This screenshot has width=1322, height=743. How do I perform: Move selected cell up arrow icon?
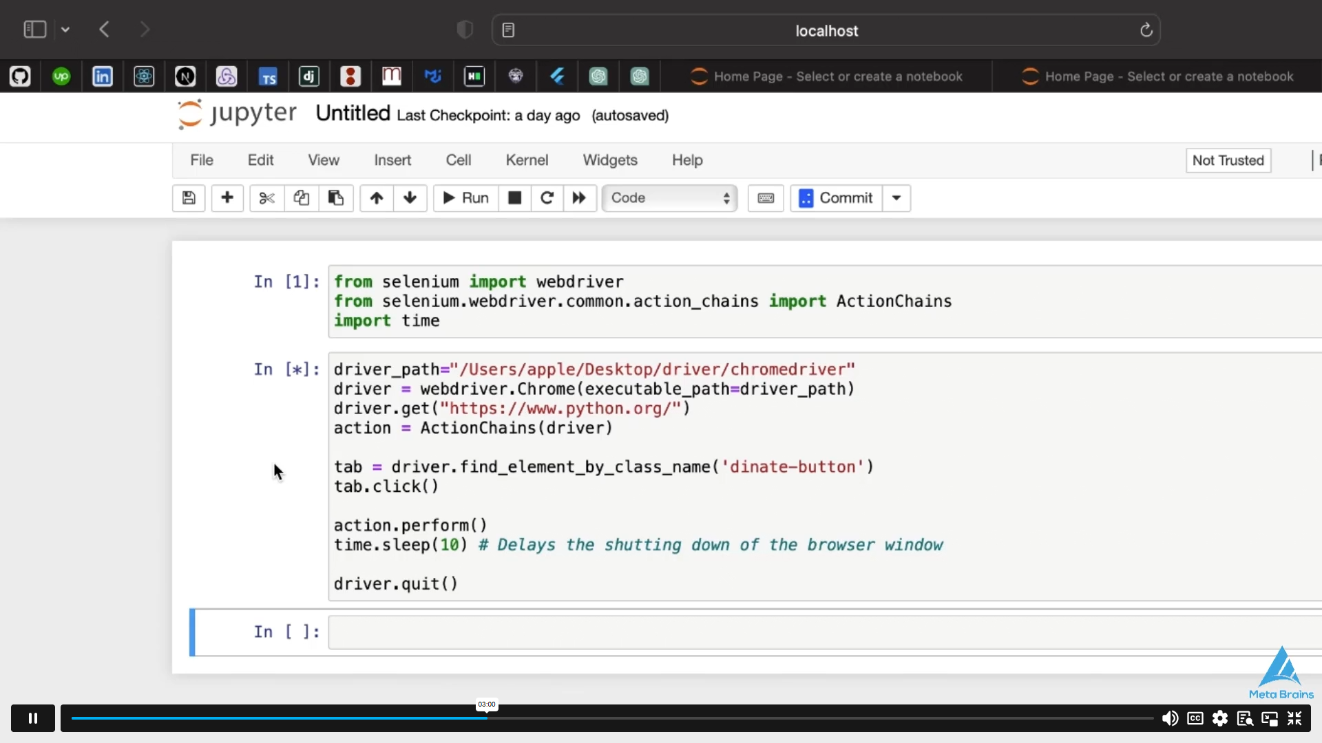[x=376, y=198]
